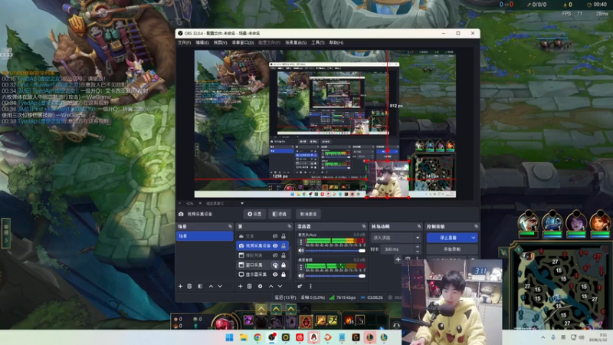Add a new source with plus icon

[241, 286]
